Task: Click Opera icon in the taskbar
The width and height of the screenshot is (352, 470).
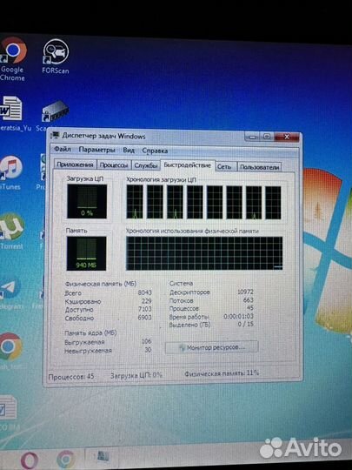Action: pos(30,460)
